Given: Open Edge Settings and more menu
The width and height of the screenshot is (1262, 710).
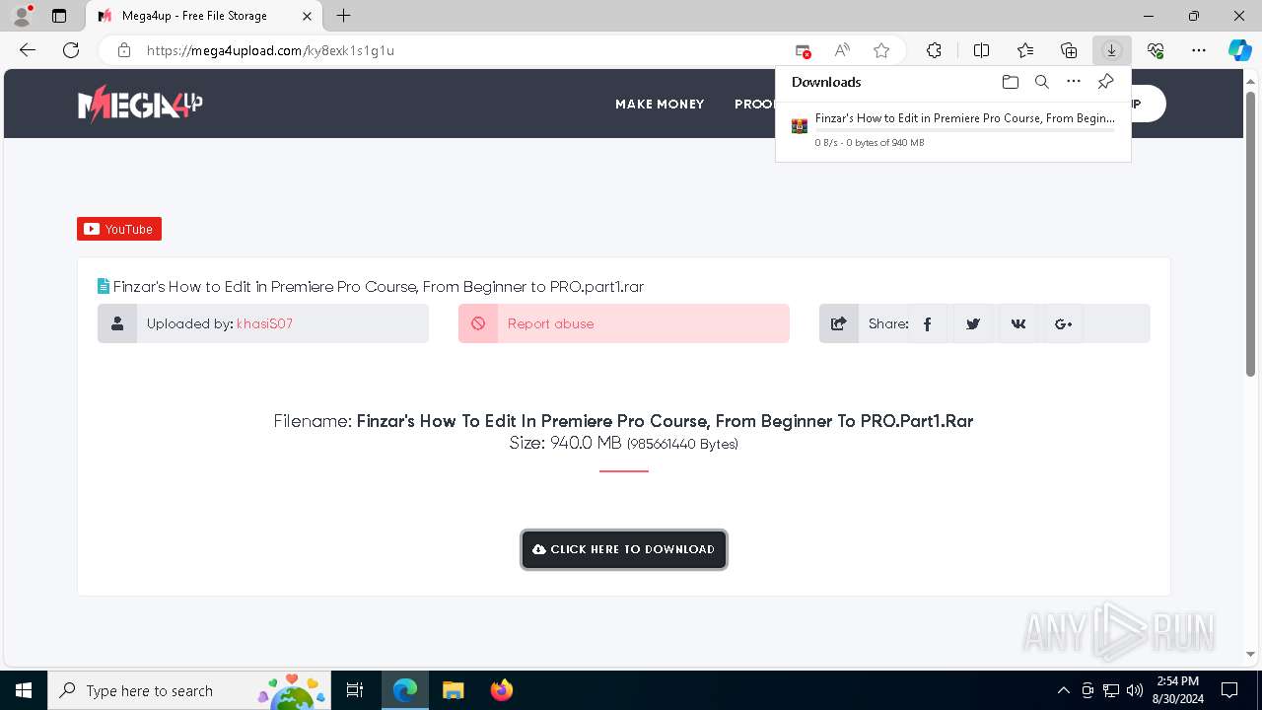Looking at the screenshot, I should tap(1199, 50).
